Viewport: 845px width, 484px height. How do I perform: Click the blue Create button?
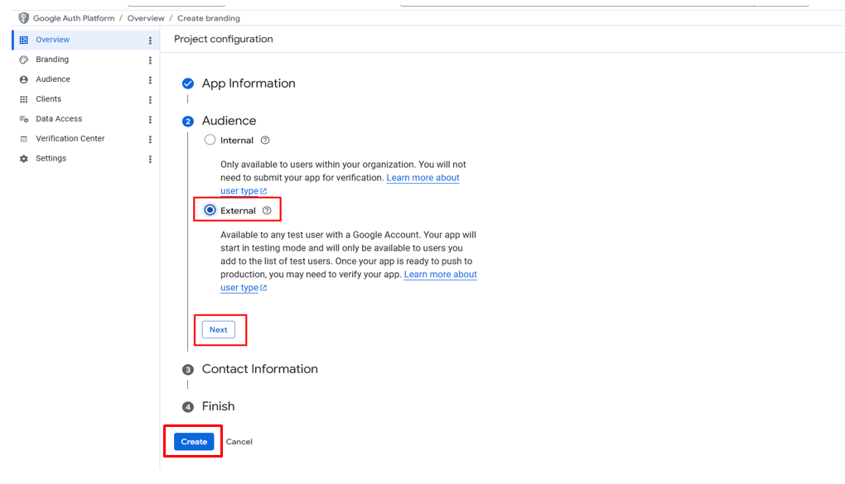(194, 442)
